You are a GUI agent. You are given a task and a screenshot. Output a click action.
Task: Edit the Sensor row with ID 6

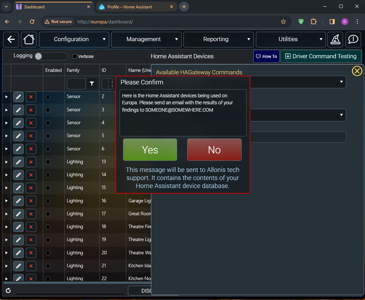18,149
